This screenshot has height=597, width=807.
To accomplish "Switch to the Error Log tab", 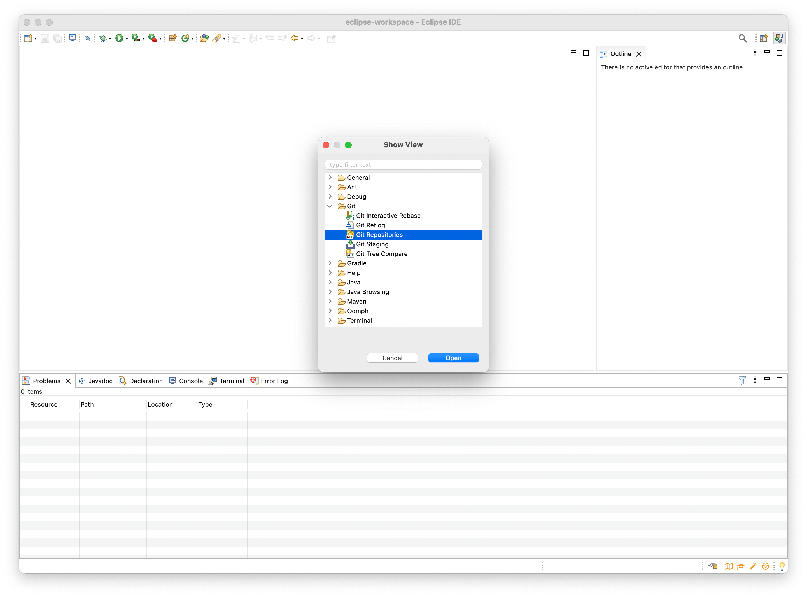I will click(x=269, y=381).
